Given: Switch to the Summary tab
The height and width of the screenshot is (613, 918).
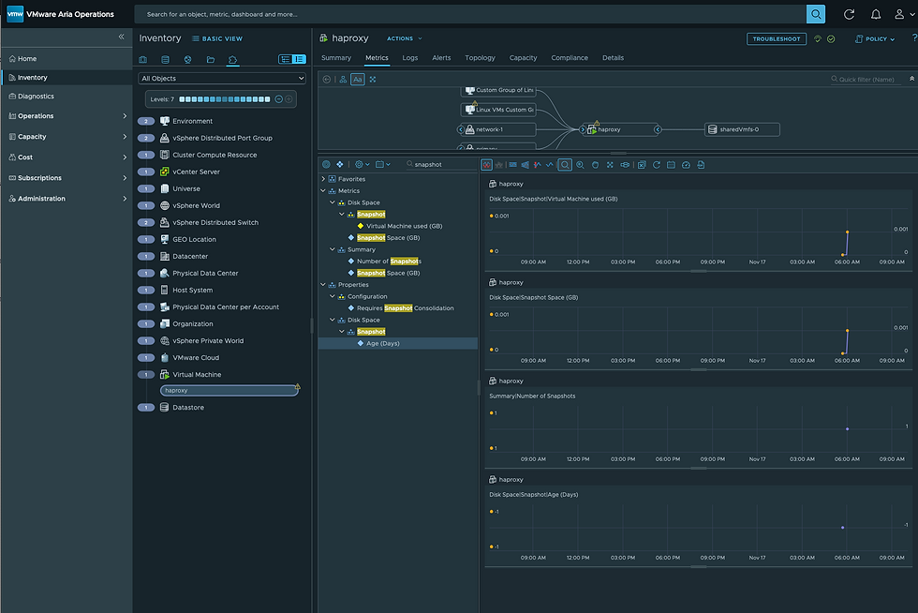Looking at the screenshot, I should [x=336, y=57].
